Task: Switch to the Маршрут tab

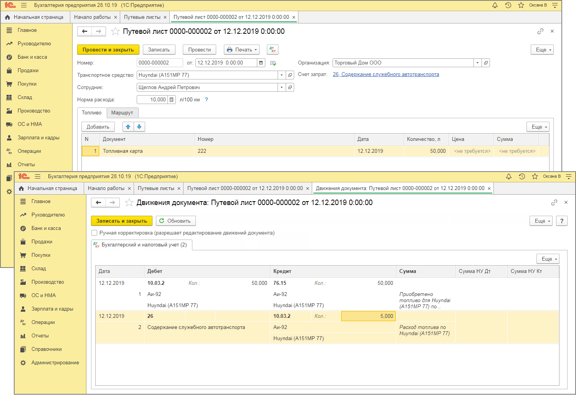Action: [122, 113]
